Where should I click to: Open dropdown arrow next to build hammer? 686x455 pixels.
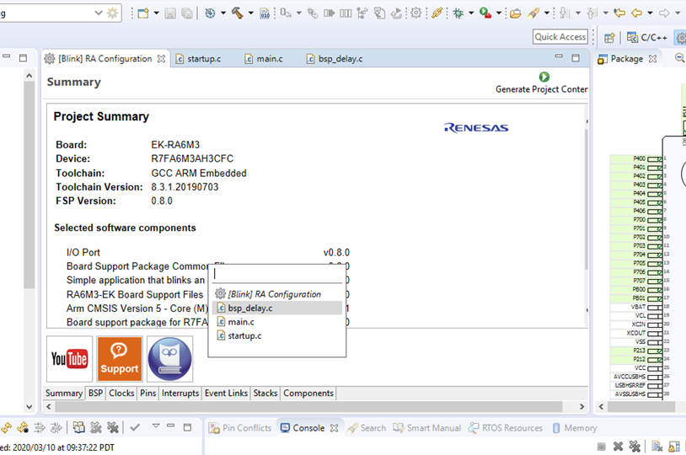pyautogui.click(x=250, y=13)
